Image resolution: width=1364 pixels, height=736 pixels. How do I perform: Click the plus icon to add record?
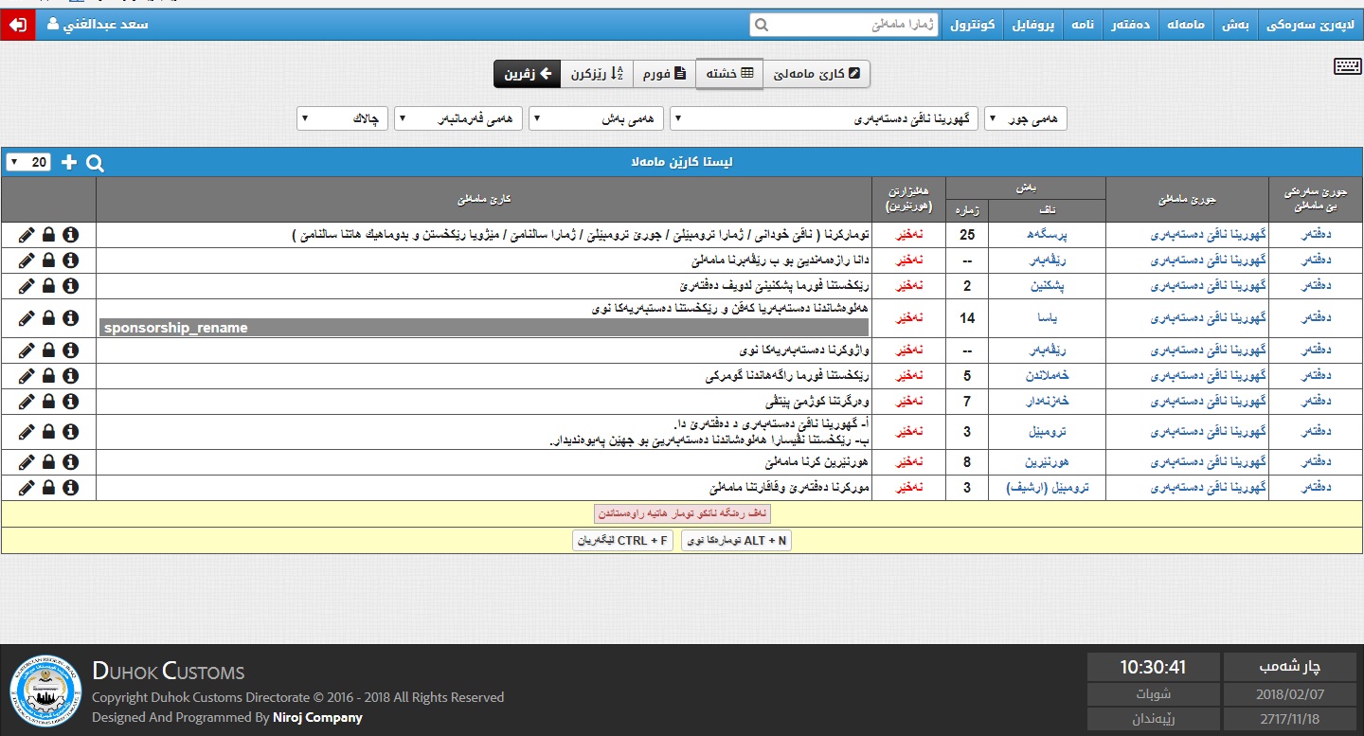click(x=68, y=162)
